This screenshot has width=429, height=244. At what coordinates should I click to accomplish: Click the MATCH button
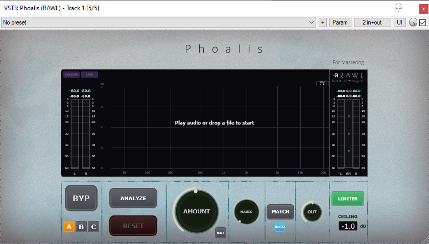point(280,211)
